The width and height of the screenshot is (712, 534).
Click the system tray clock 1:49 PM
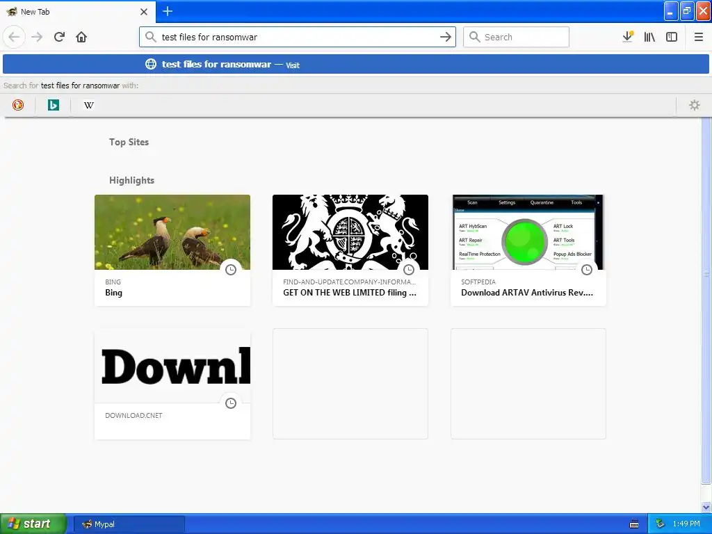pyautogui.click(x=686, y=524)
